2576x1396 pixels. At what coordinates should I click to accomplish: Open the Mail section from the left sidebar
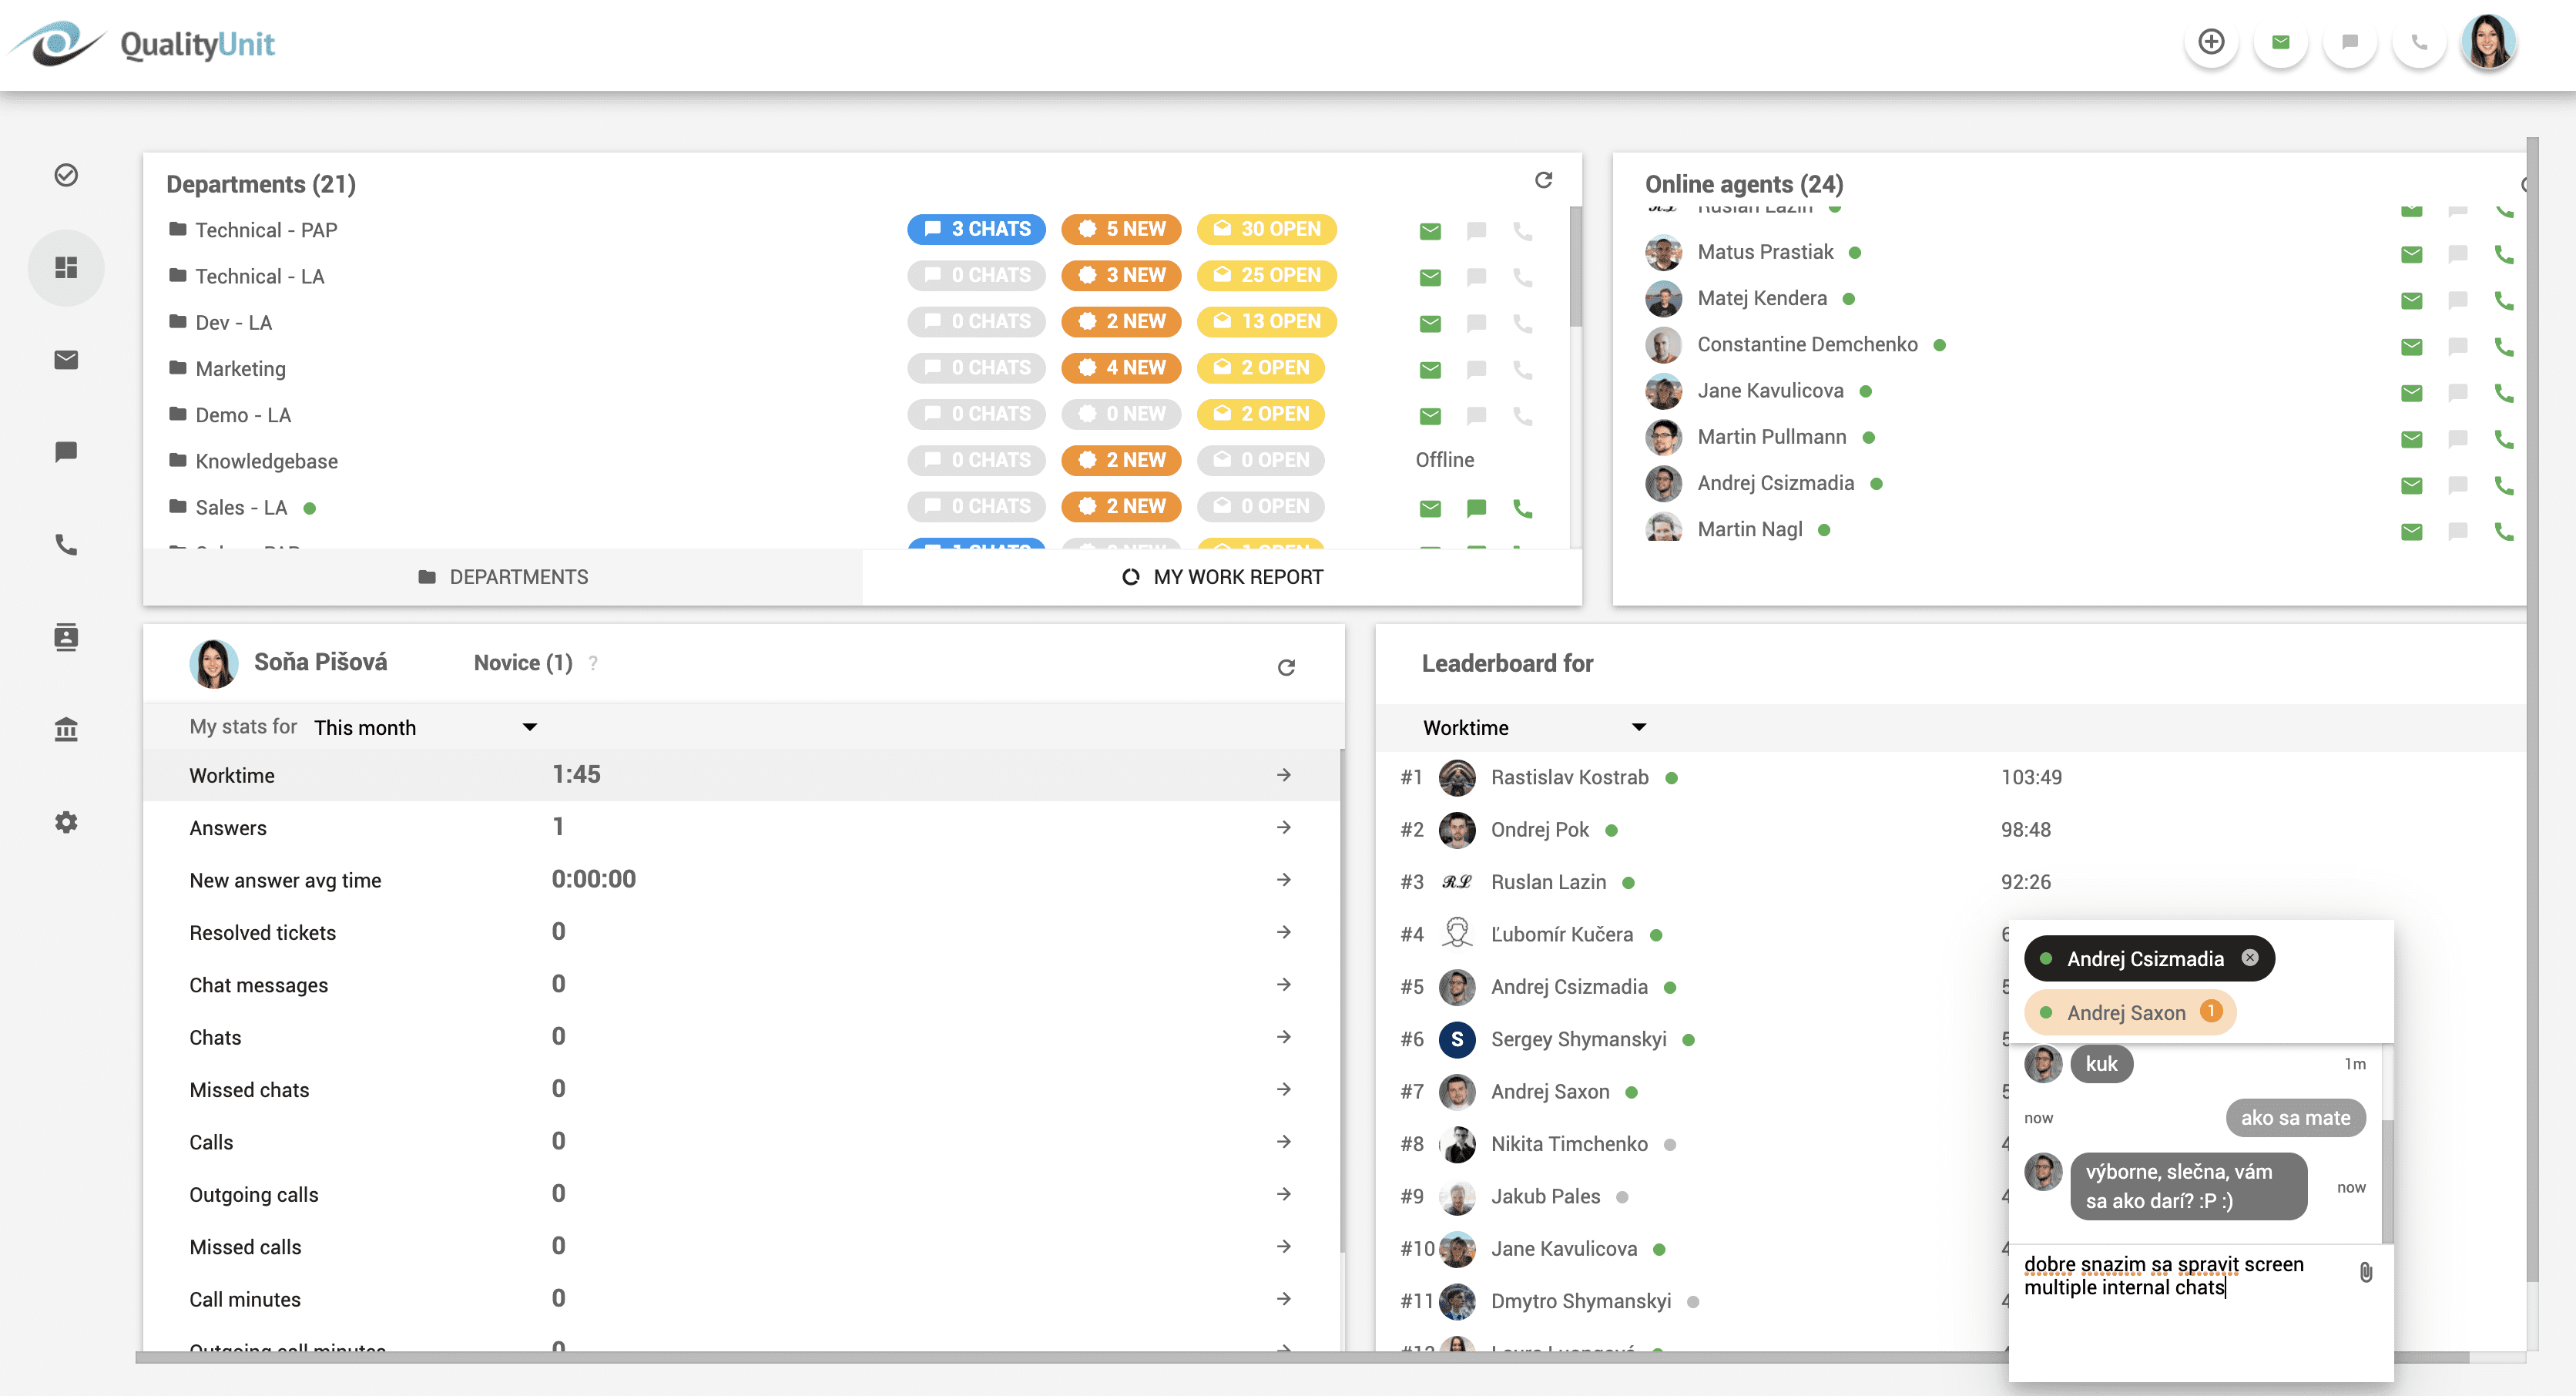click(66, 360)
